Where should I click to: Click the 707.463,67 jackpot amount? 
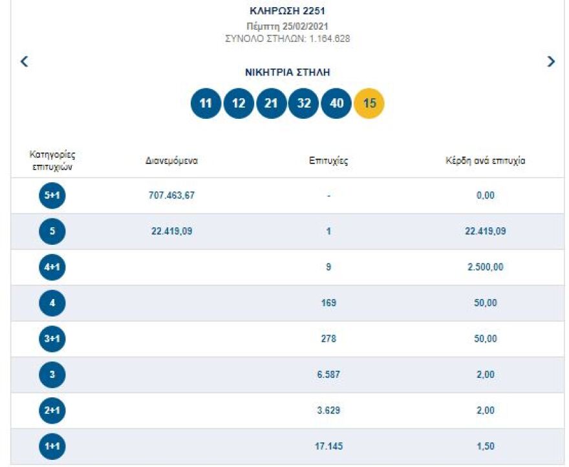tap(171, 196)
